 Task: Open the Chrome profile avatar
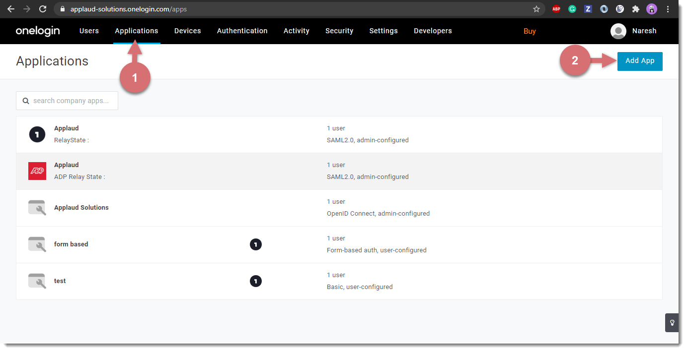click(x=652, y=9)
